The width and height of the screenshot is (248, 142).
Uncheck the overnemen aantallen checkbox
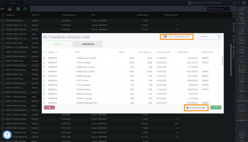(187, 108)
